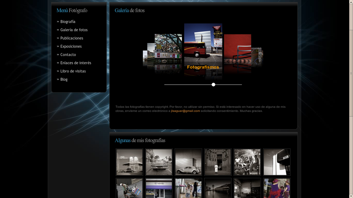Viewport: 353px width, 198px height.
Task: Open the classic car street photo thumbnail
Action: click(x=159, y=162)
